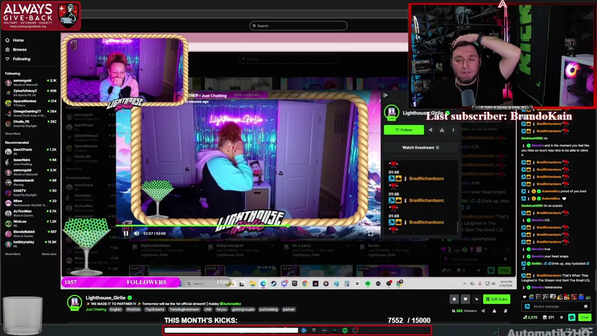
Task: Open IsaacNaks recommended channel
Action: [30, 162]
